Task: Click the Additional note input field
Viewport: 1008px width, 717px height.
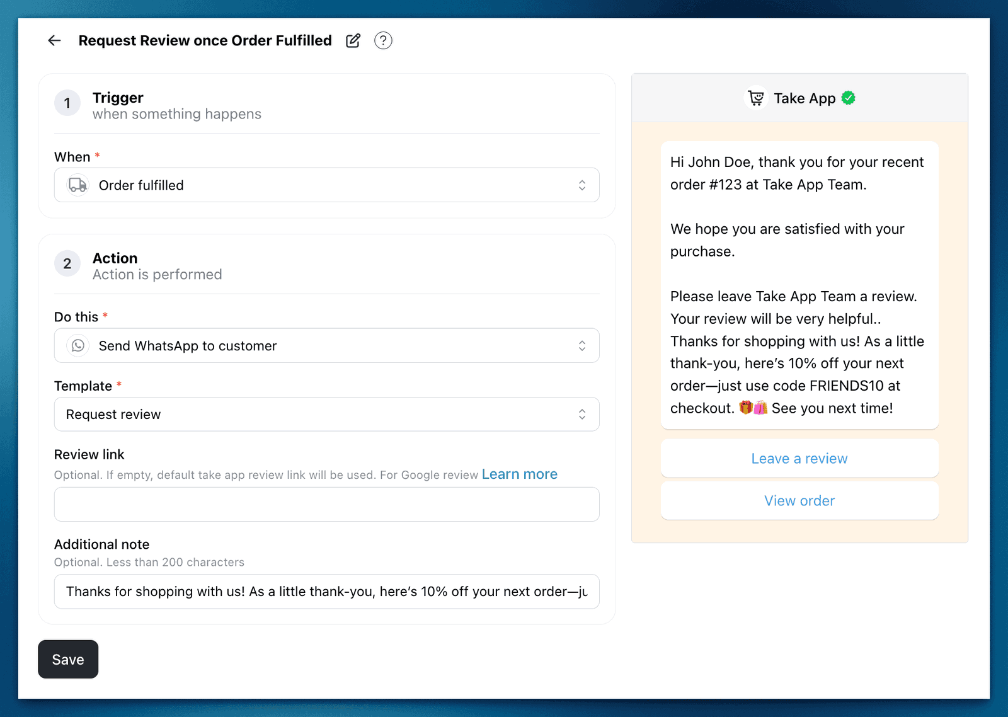Action: pos(326,591)
